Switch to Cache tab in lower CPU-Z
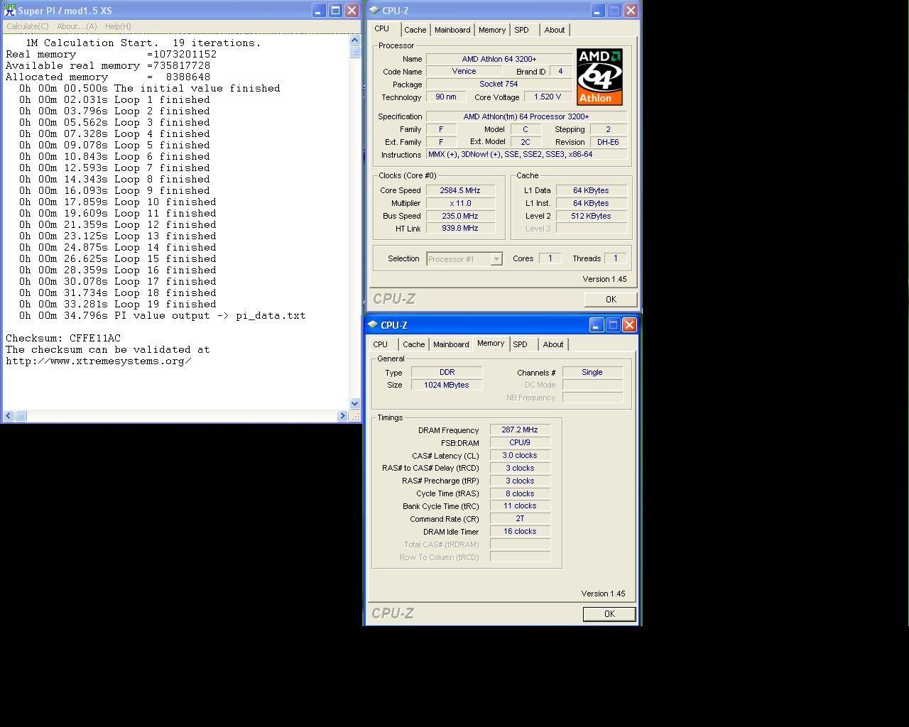The width and height of the screenshot is (909, 727). pyautogui.click(x=414, y=344)
